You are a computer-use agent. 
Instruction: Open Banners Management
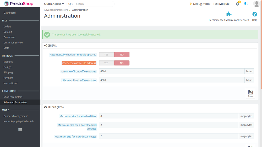15,116
